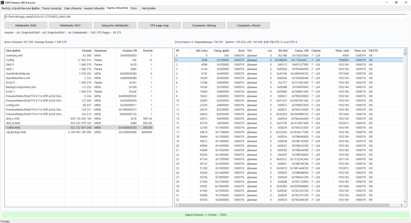Viewport: 411px width, 223px height.
Task: Open the 'Логи' tab
Action: point(134,8)
